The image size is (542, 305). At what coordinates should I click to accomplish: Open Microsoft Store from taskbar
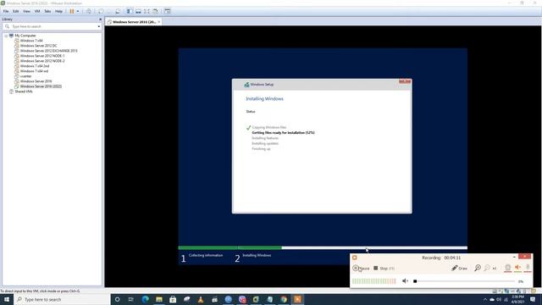(x=173, y=299)
